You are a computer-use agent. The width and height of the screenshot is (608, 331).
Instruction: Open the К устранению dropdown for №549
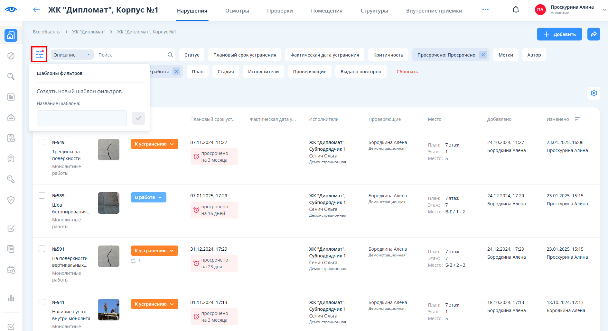154,144
